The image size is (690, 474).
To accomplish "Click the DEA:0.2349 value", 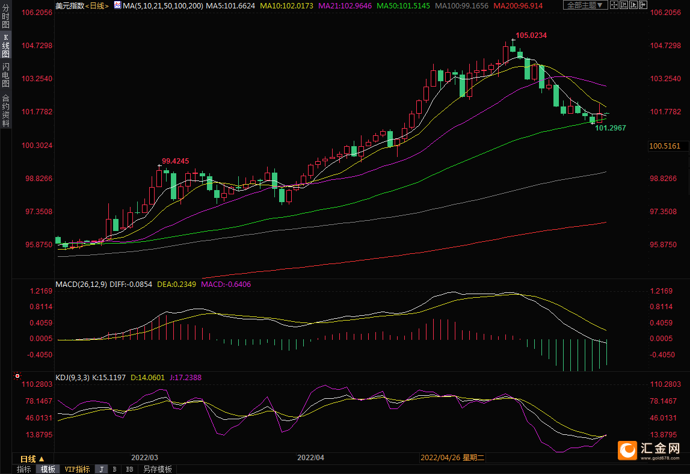I will [176, 285].
